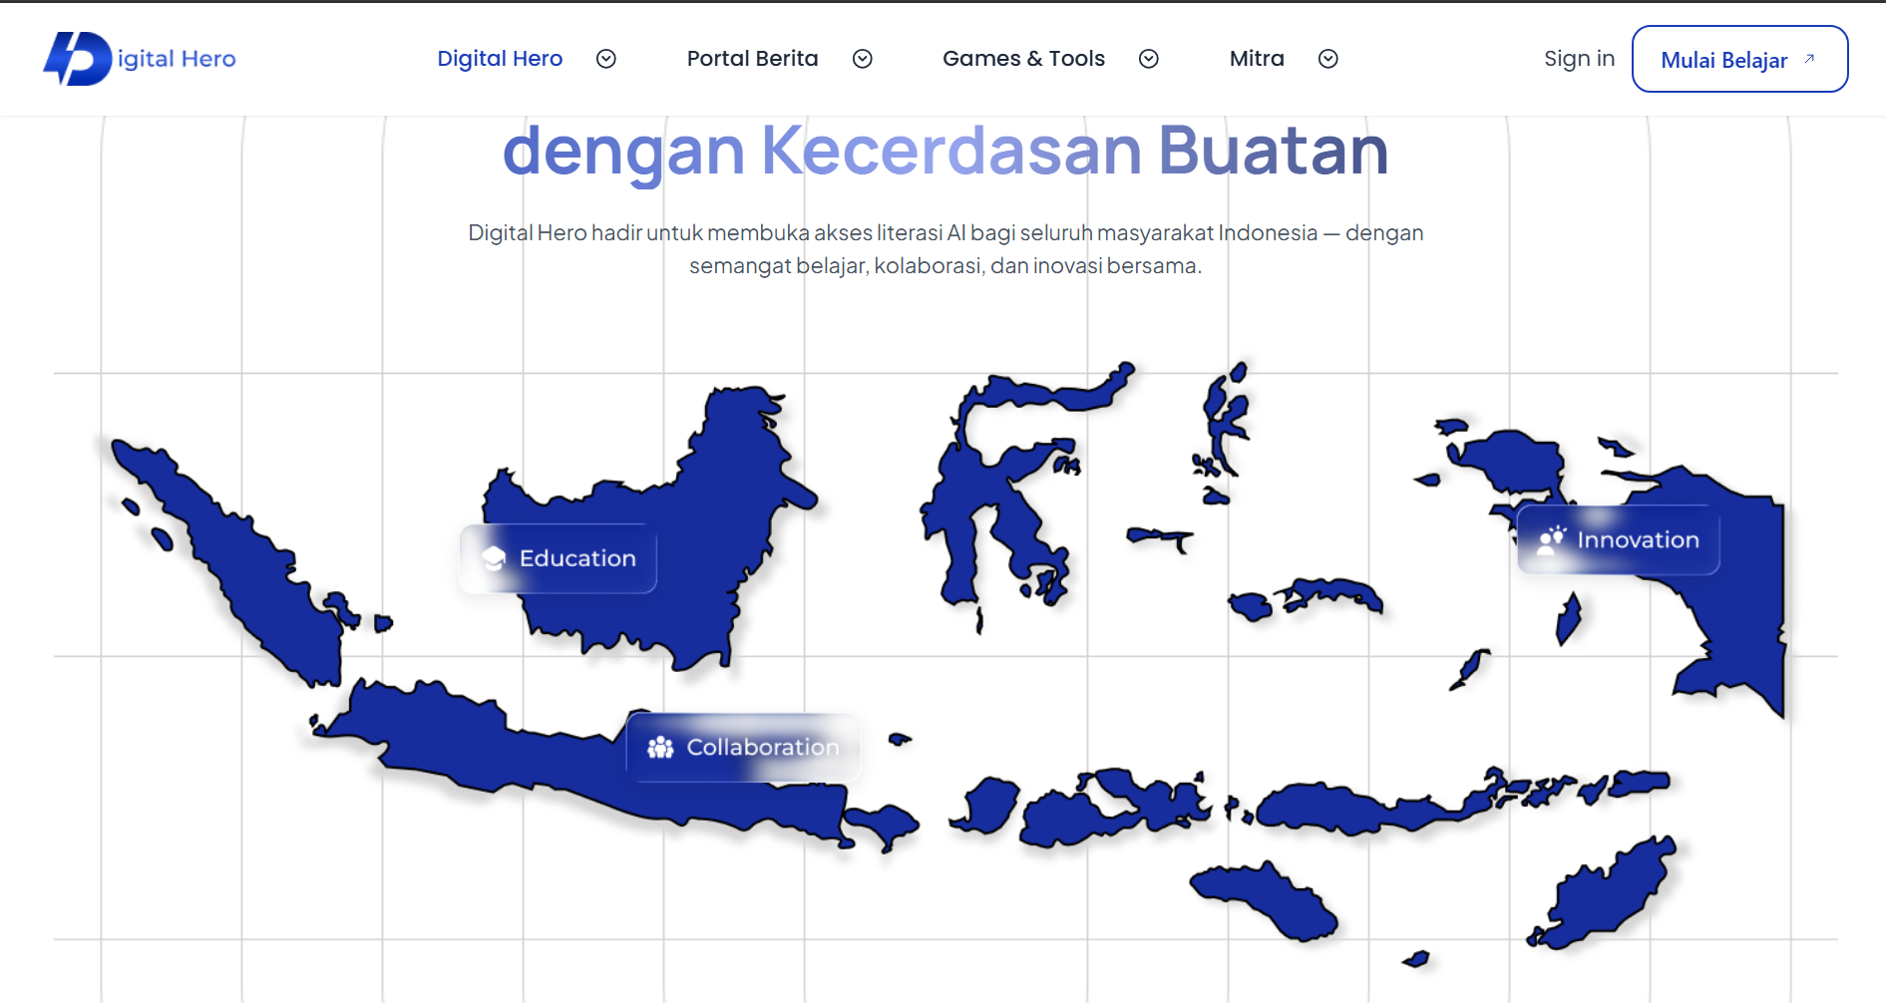
Task: Expand the Mitra dropdown chevron
Action: [x=1328, y=59]
